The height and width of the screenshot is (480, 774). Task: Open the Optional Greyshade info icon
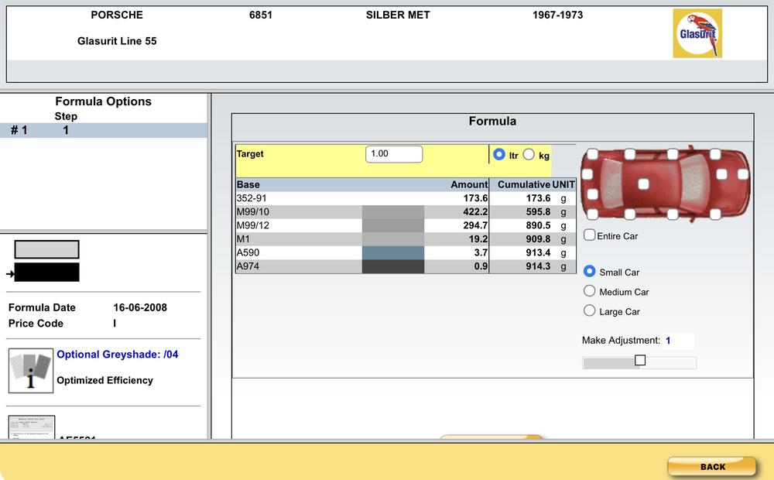31,370
